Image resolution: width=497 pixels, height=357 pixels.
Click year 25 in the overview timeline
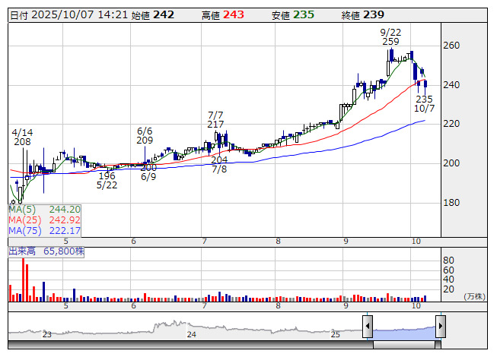pos(336,334)
